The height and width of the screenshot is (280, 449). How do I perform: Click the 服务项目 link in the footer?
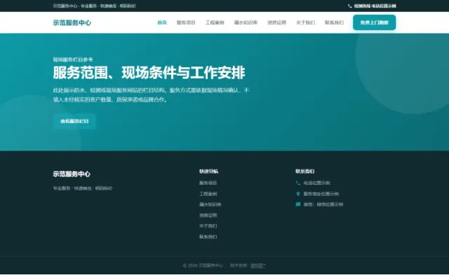(x=208, y=183)
